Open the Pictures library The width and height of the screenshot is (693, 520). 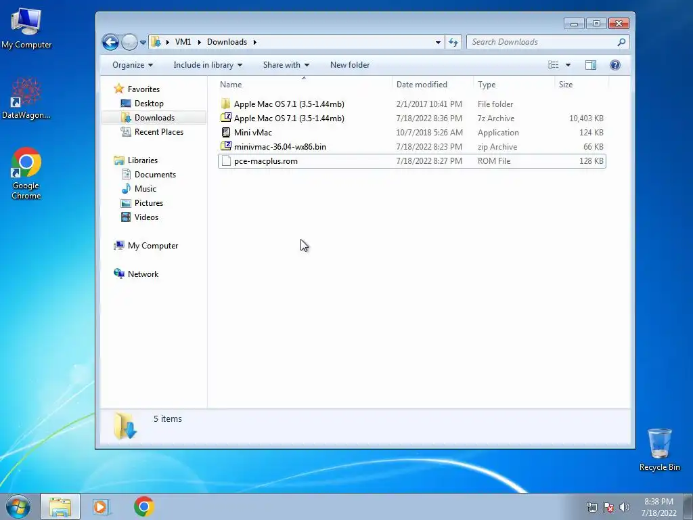tap(148, 203)
